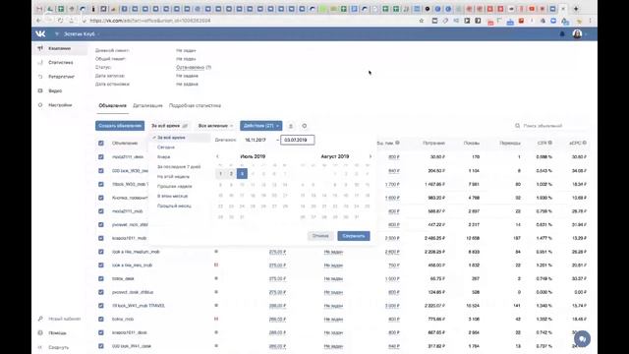The width and height of the screenshot is (629, 354).
Task: Open the profile avatar menu
Action: [577, 34]
